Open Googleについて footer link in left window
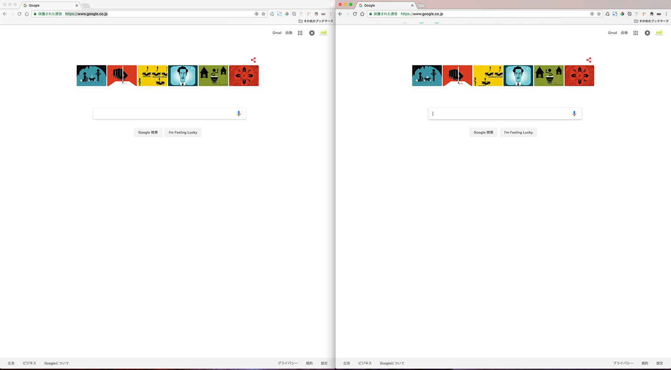 click(56, 363)
